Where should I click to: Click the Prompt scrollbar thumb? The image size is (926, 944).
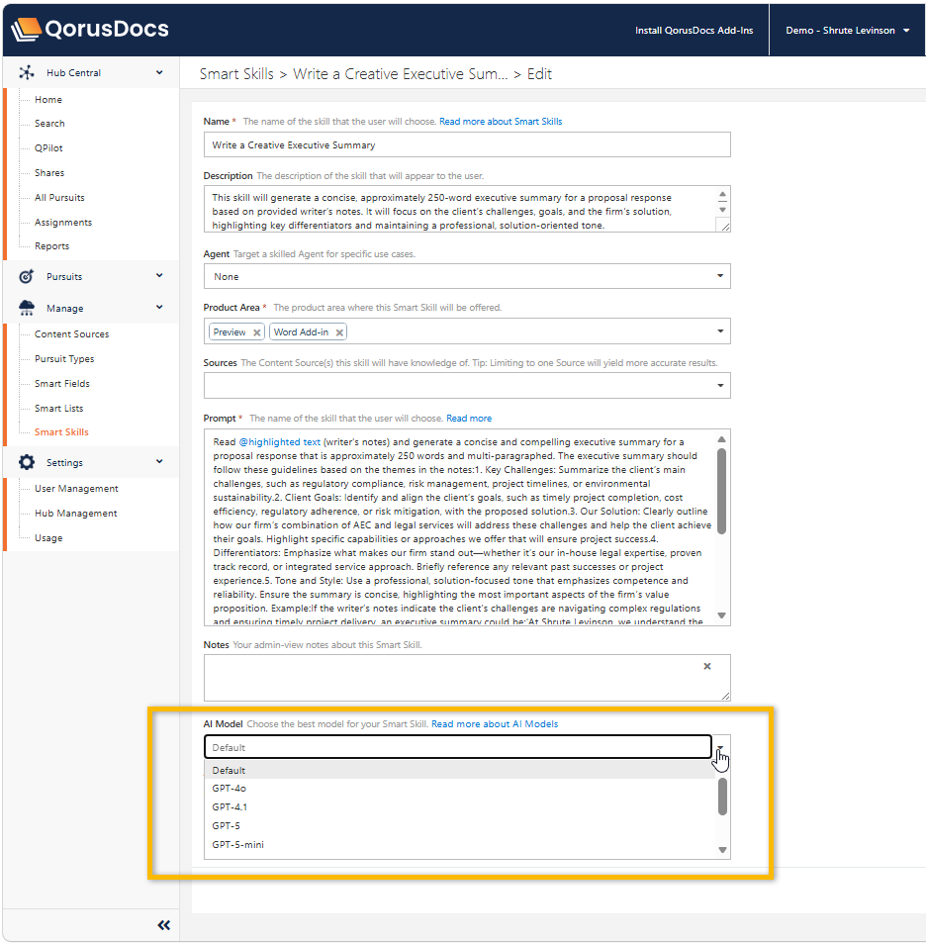point(722,491)
